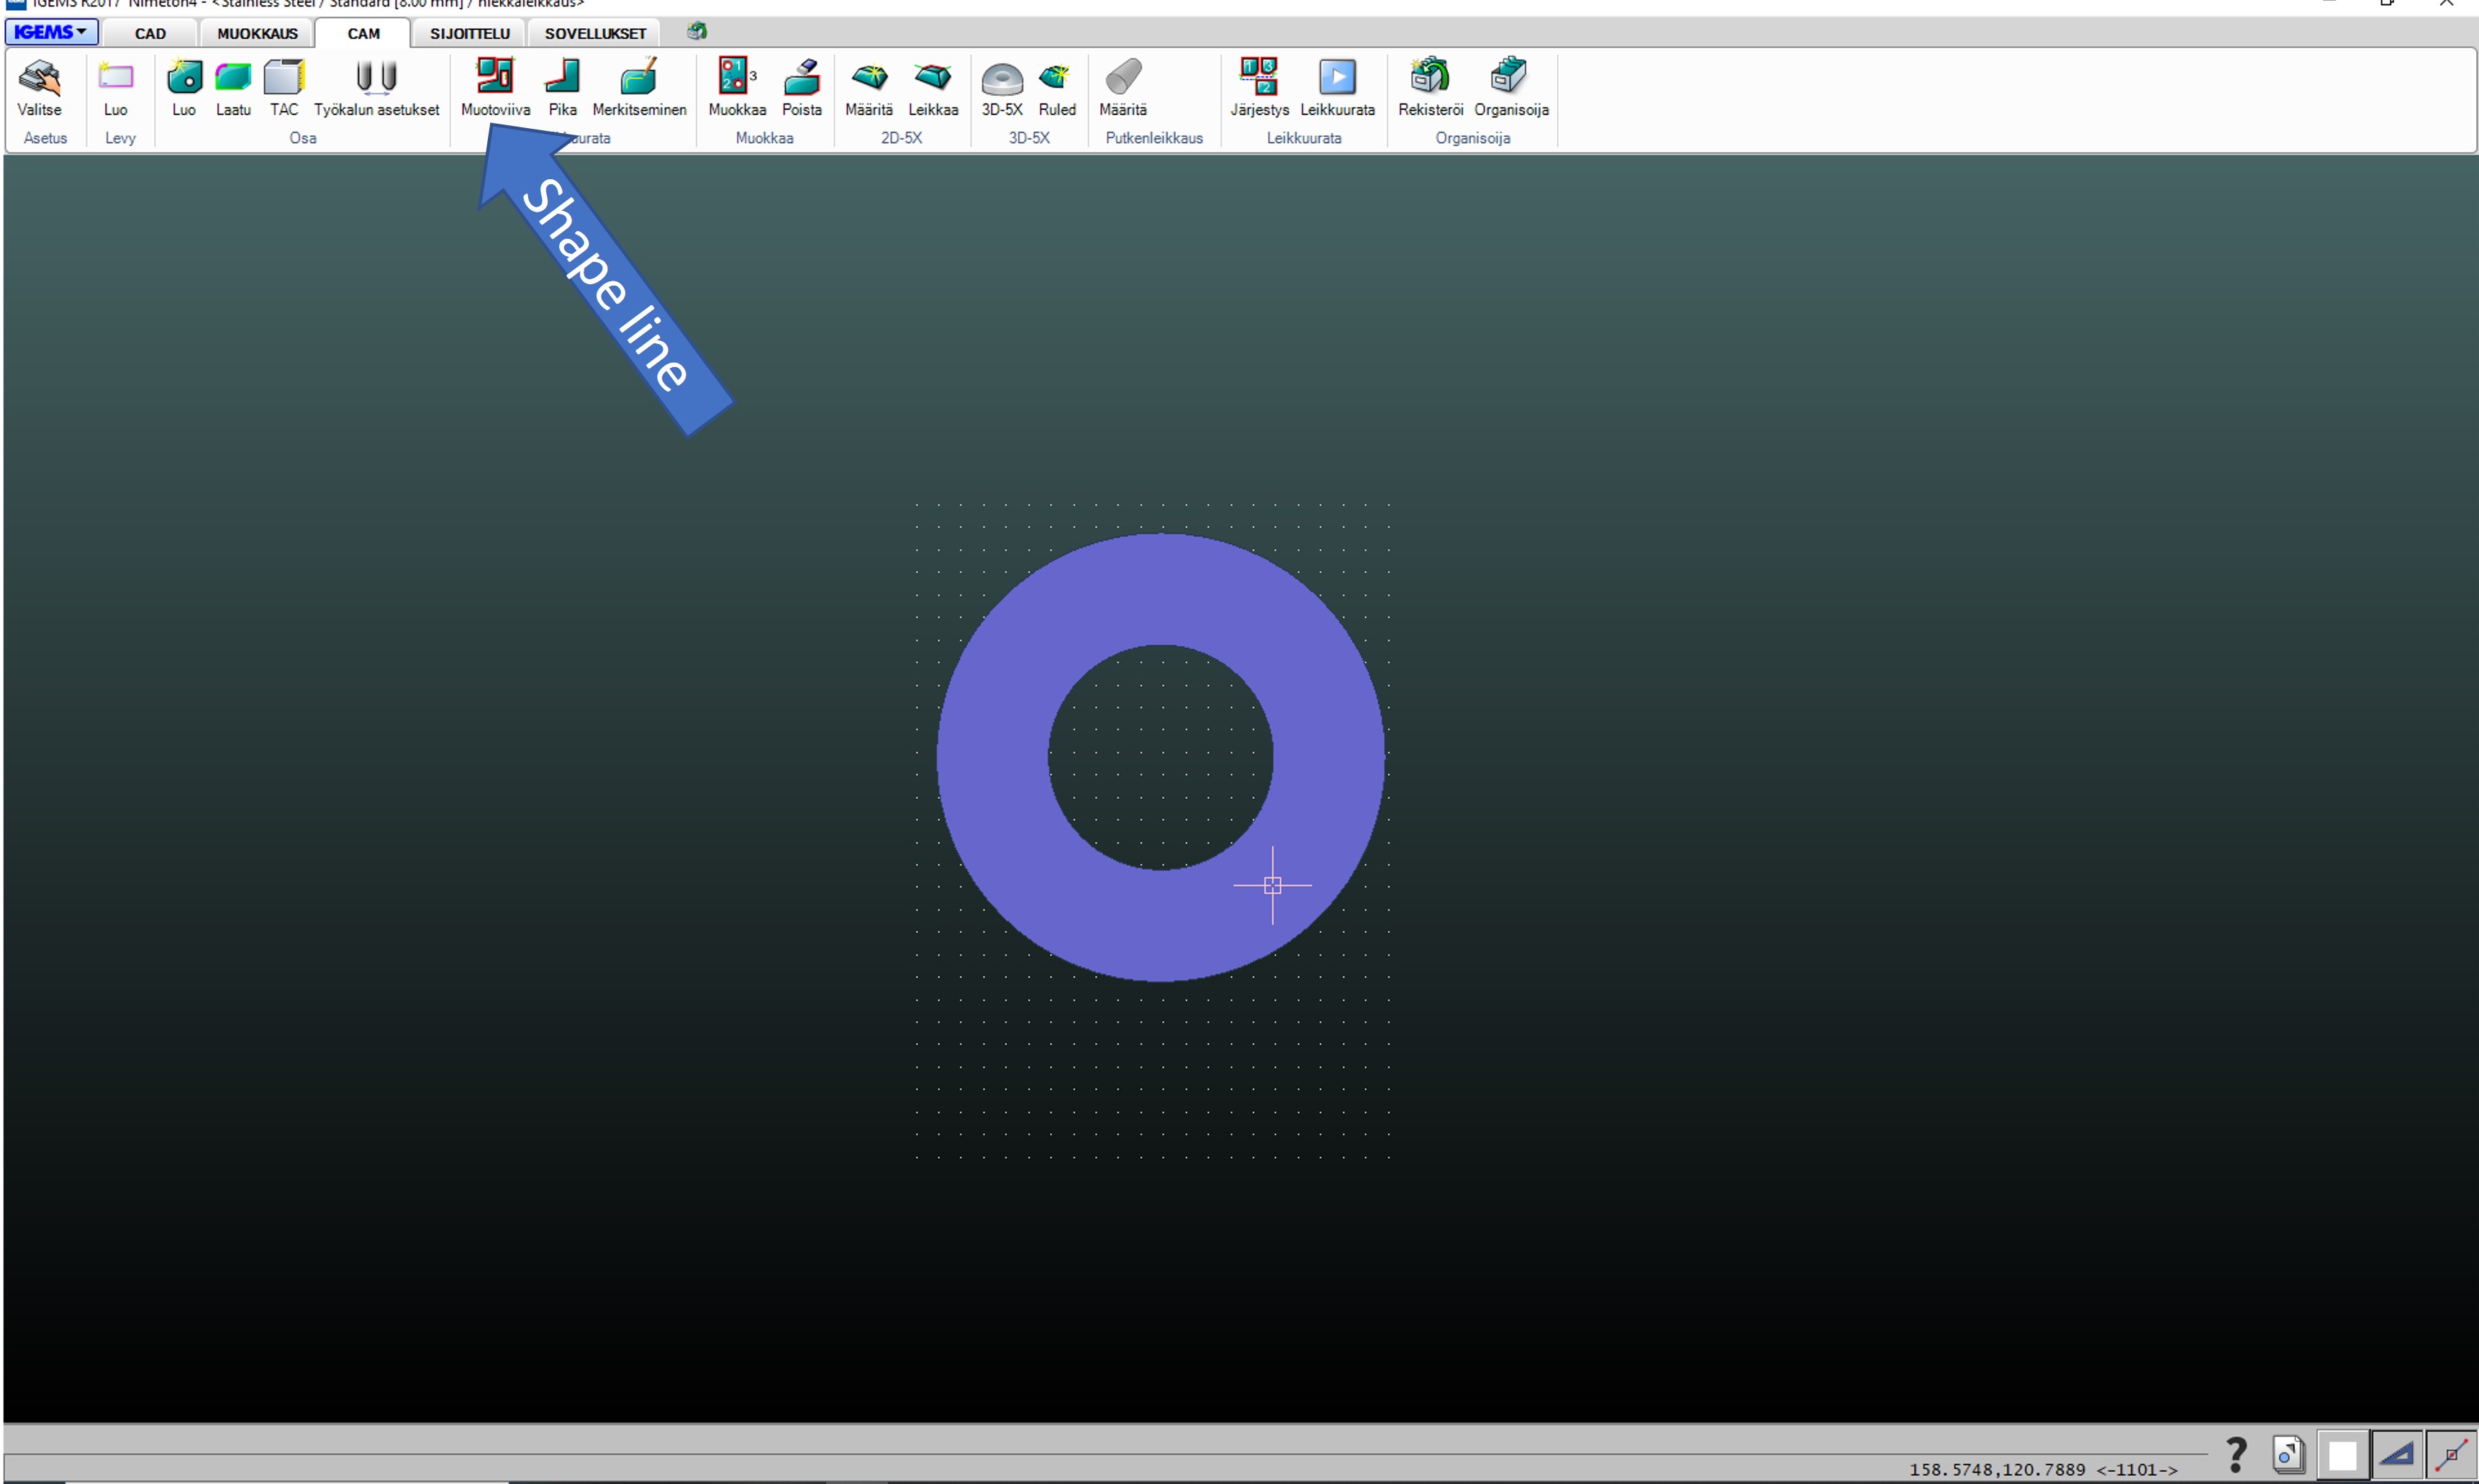Select the Ruled surface tool
Screen dimensions: 2479x1484
[x=1056, y=87]
